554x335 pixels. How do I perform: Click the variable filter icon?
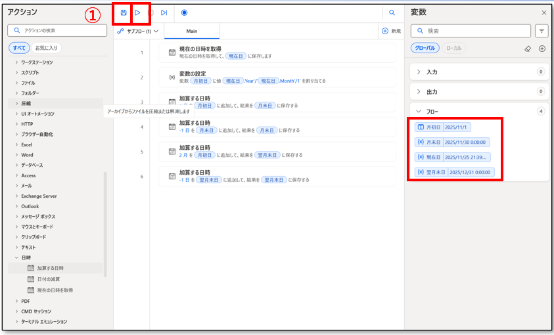pos(542,31)
